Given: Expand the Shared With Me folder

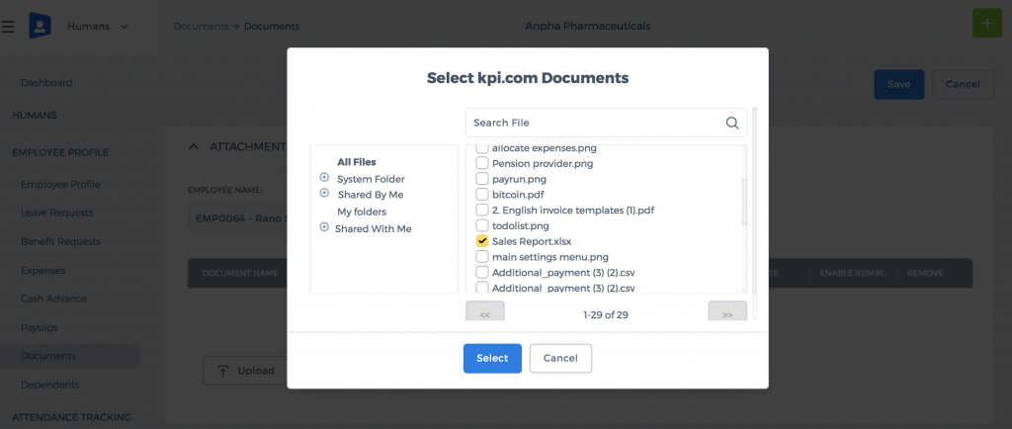Looking at the screenshot, I should tap(324, 227).
